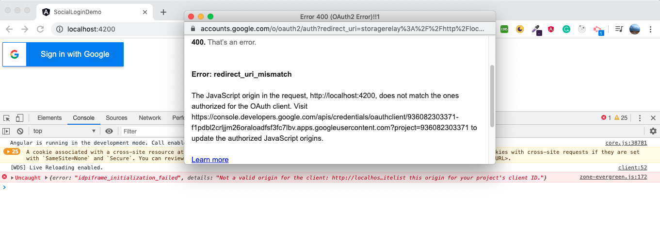Toggle the live expression eye icon
Image resolution: width=660 pixels, height=248 pixels.
[x=109, y=131]
